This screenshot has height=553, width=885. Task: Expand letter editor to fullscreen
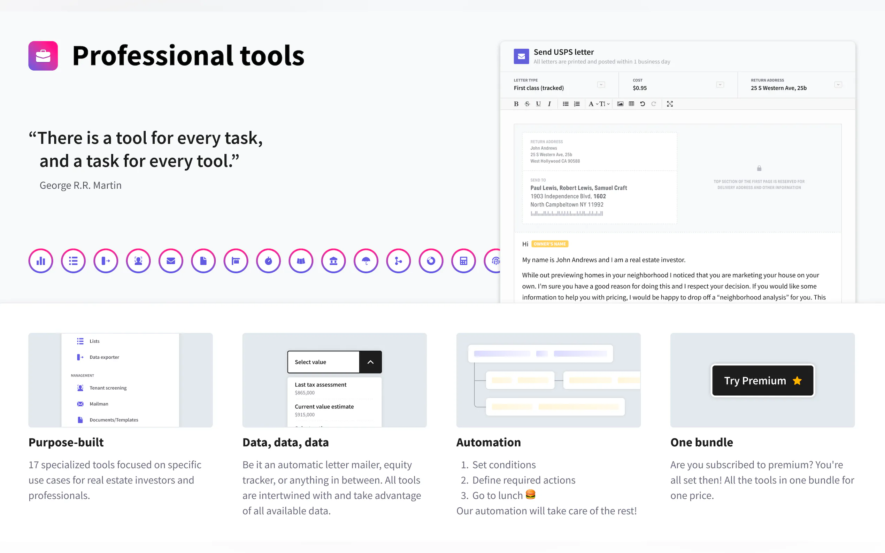pyautogui.click(x=670, y=104)
